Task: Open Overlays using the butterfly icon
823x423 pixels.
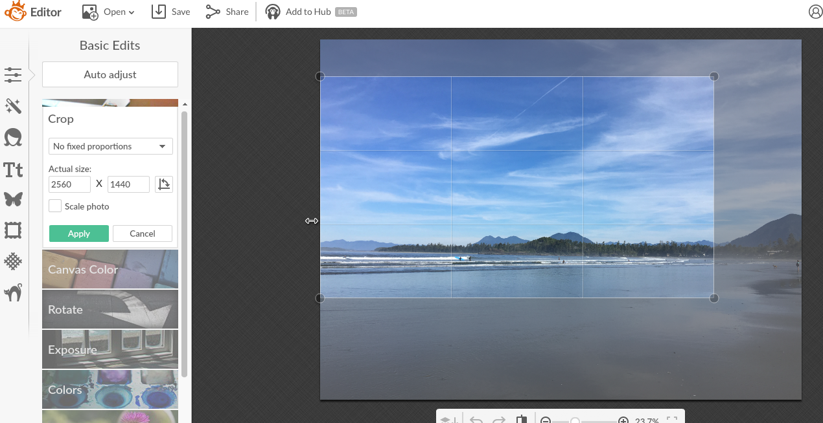Action: [14, 199]
